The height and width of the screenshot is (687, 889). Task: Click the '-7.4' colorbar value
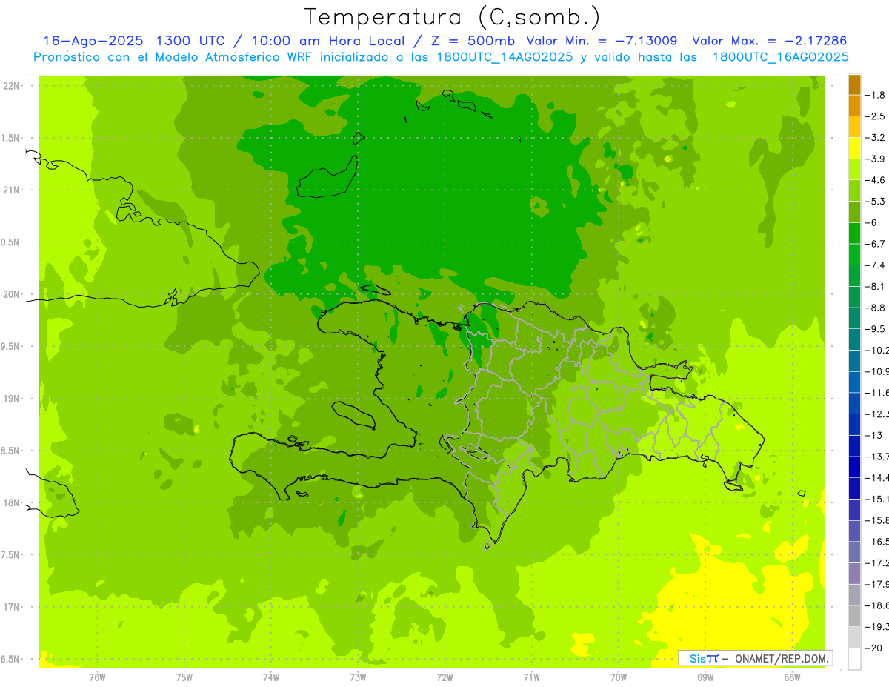tap(875, 265)
